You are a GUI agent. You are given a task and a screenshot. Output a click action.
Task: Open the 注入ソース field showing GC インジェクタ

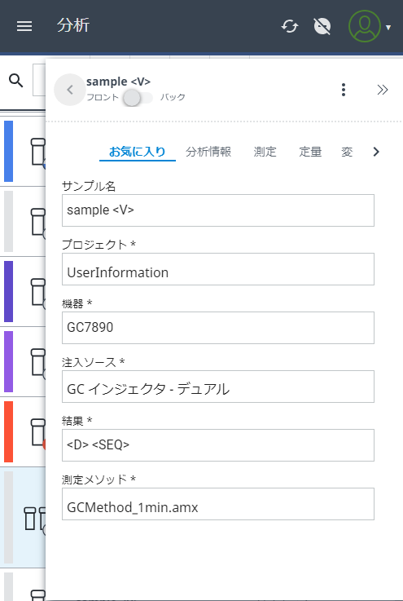(x=218, y=387)
